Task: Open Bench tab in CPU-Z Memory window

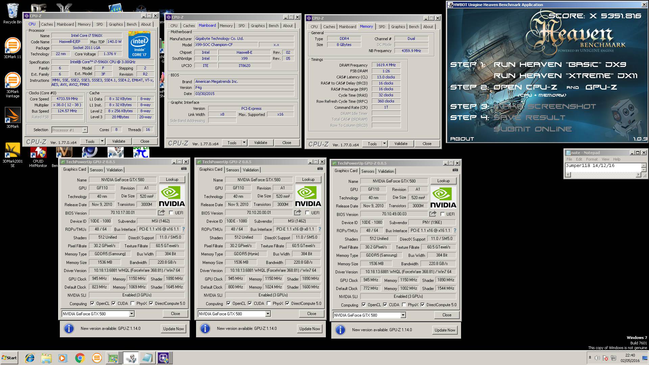Action: click(x=414, y=27)
